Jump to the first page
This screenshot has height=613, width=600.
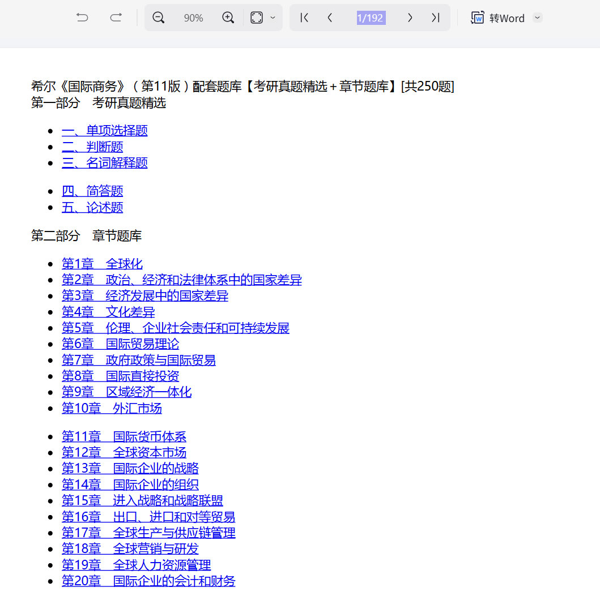point(304,18)
